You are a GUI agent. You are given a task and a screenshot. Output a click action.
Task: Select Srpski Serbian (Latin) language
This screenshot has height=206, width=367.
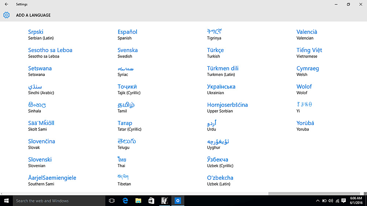coord(41,34)
